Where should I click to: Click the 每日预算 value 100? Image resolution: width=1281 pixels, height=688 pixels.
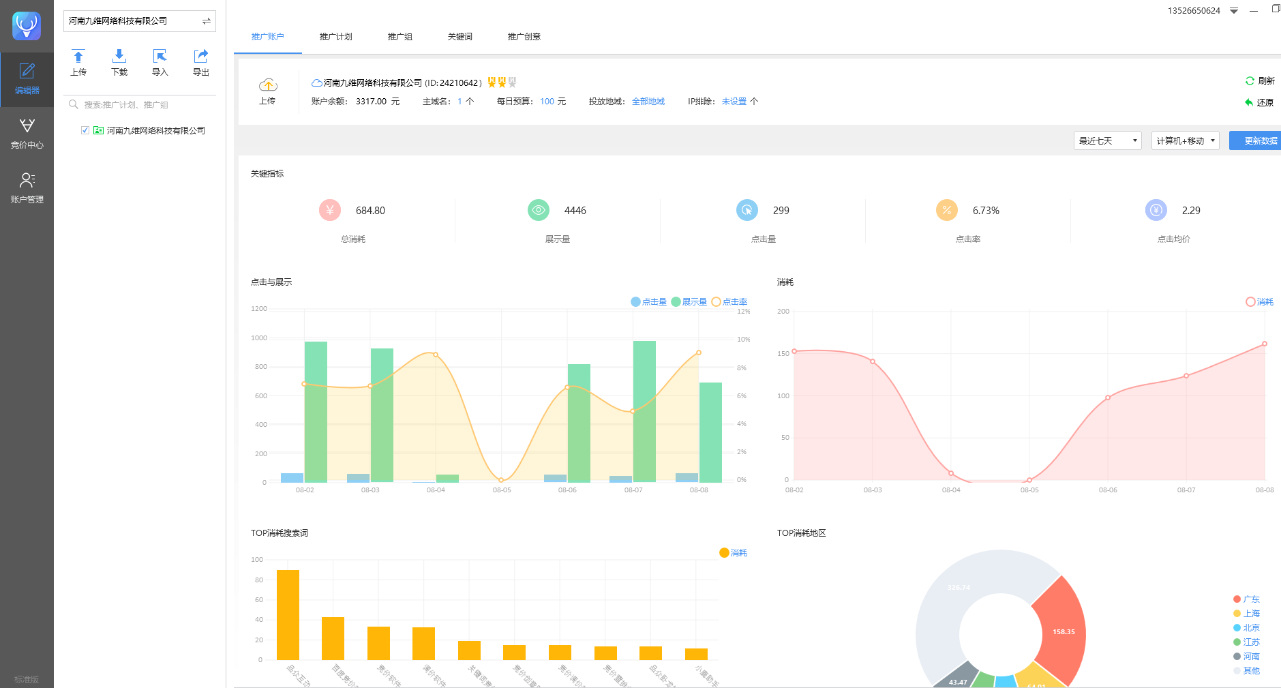click(547, 102)
